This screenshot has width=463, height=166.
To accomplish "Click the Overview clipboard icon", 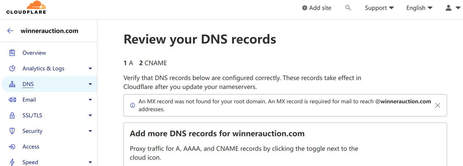I will click(12, 53).
